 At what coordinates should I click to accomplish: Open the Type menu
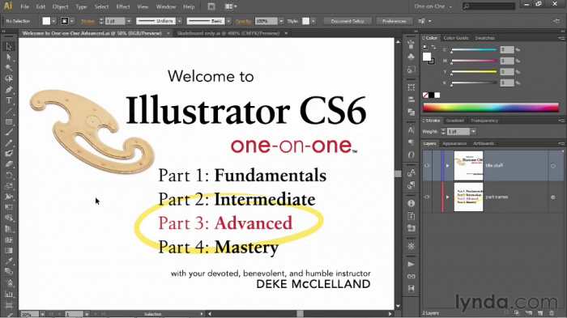[x=81, y=6]
